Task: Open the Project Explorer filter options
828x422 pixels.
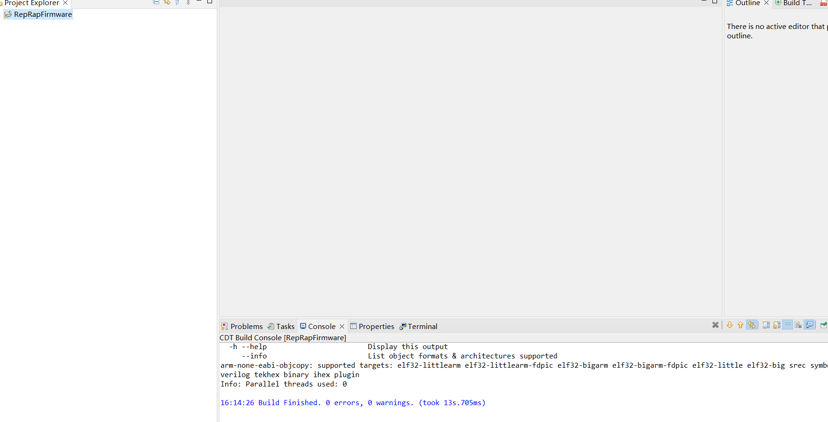Action: click(177, 2)
